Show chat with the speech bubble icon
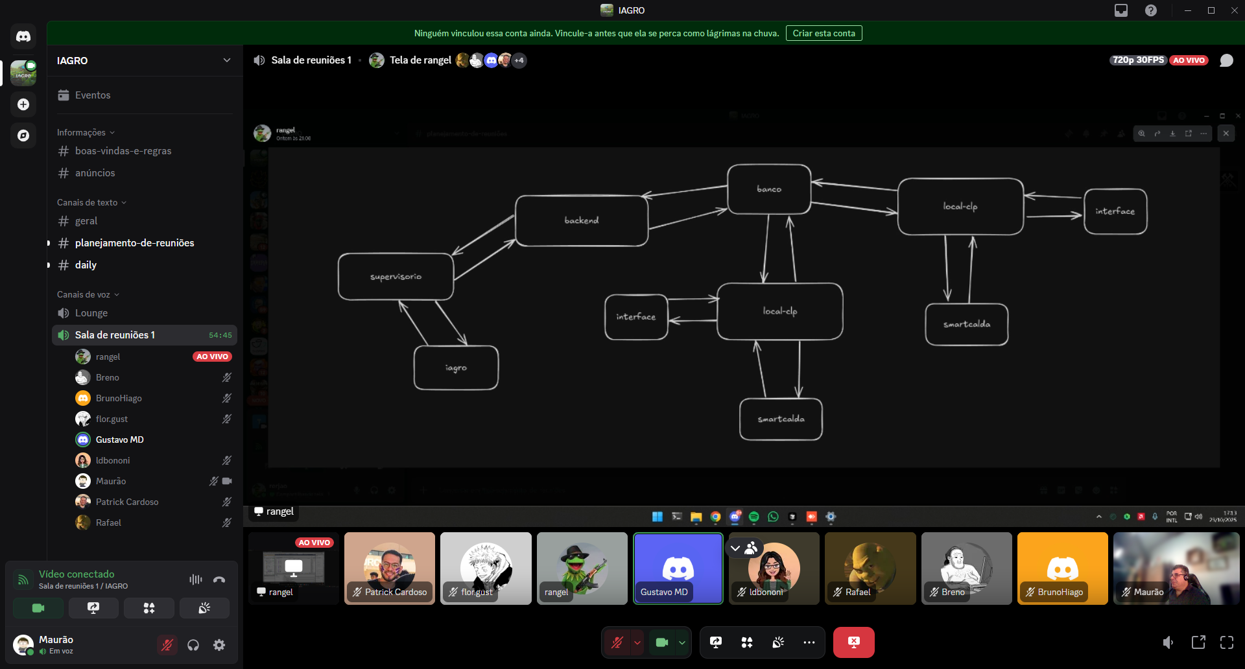The image size is (1245, 669). point(1226,60)
